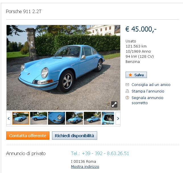
Task: Click the orange star in Salva button
Action: [130, 75]
